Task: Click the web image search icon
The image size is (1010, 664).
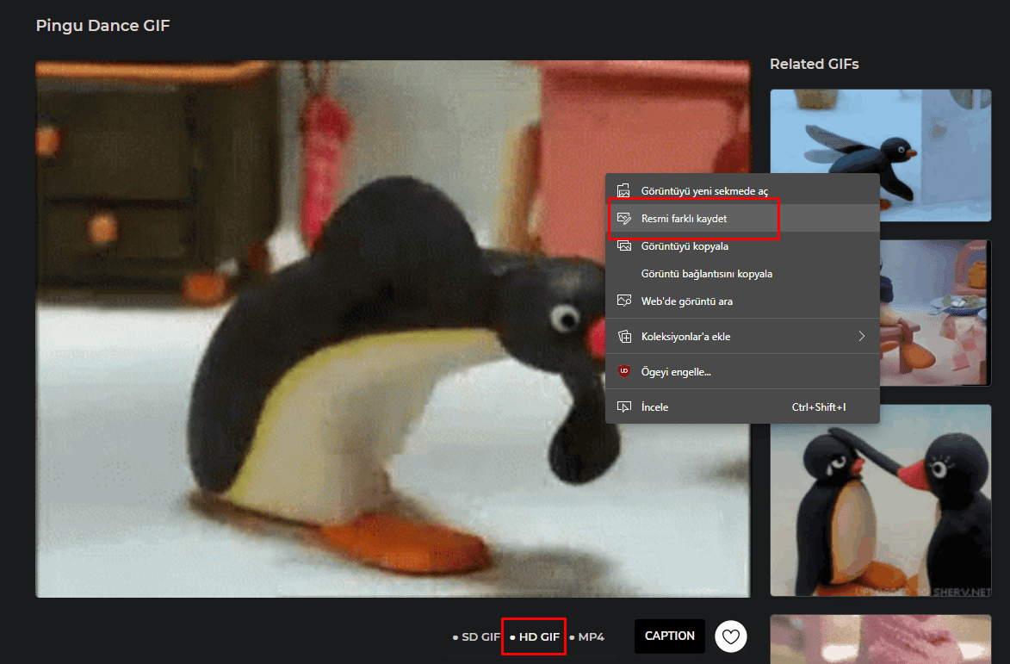Action: click(x=623, y=301)
